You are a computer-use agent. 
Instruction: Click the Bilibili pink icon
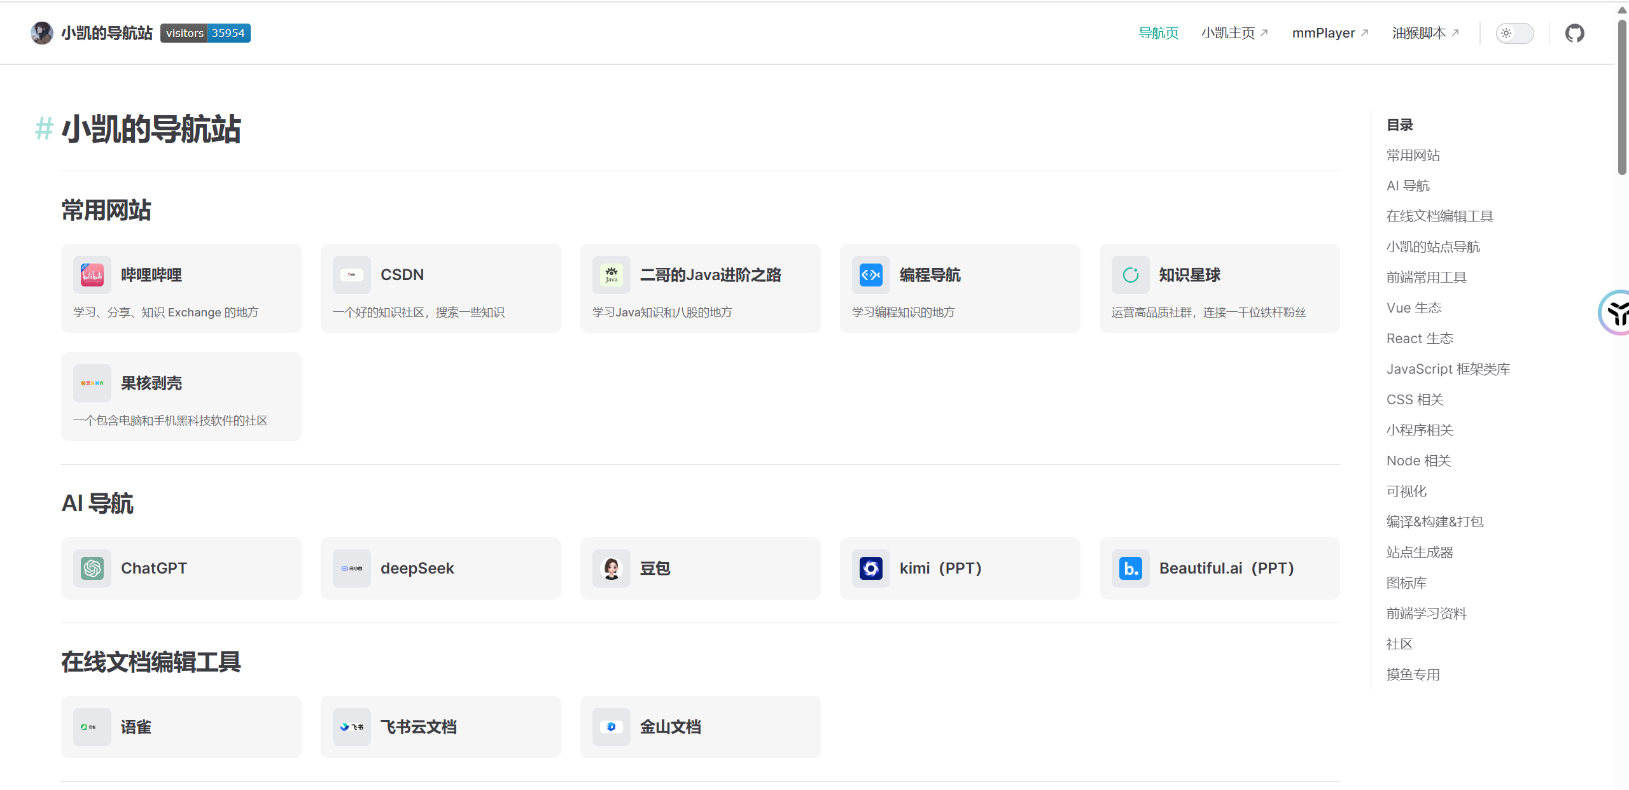(x=92, y=275)
